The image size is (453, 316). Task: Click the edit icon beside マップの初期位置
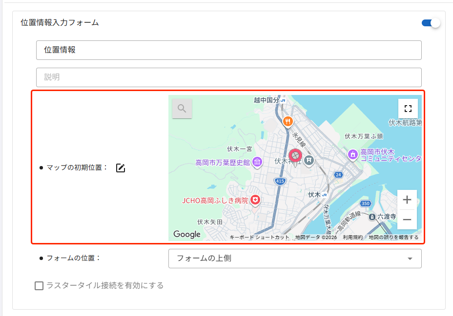pyautogui.click(x=121, y=167)
